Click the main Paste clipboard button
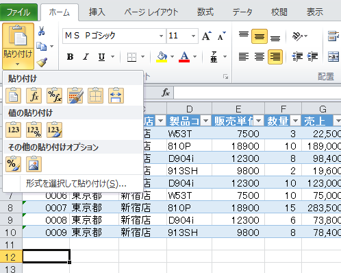 coord(18,36)
